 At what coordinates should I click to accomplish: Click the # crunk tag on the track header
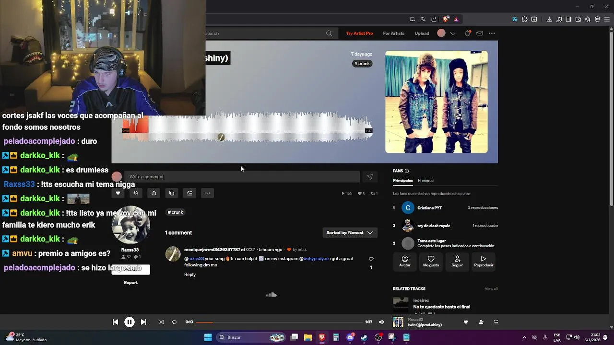click(x=362, y=64)
